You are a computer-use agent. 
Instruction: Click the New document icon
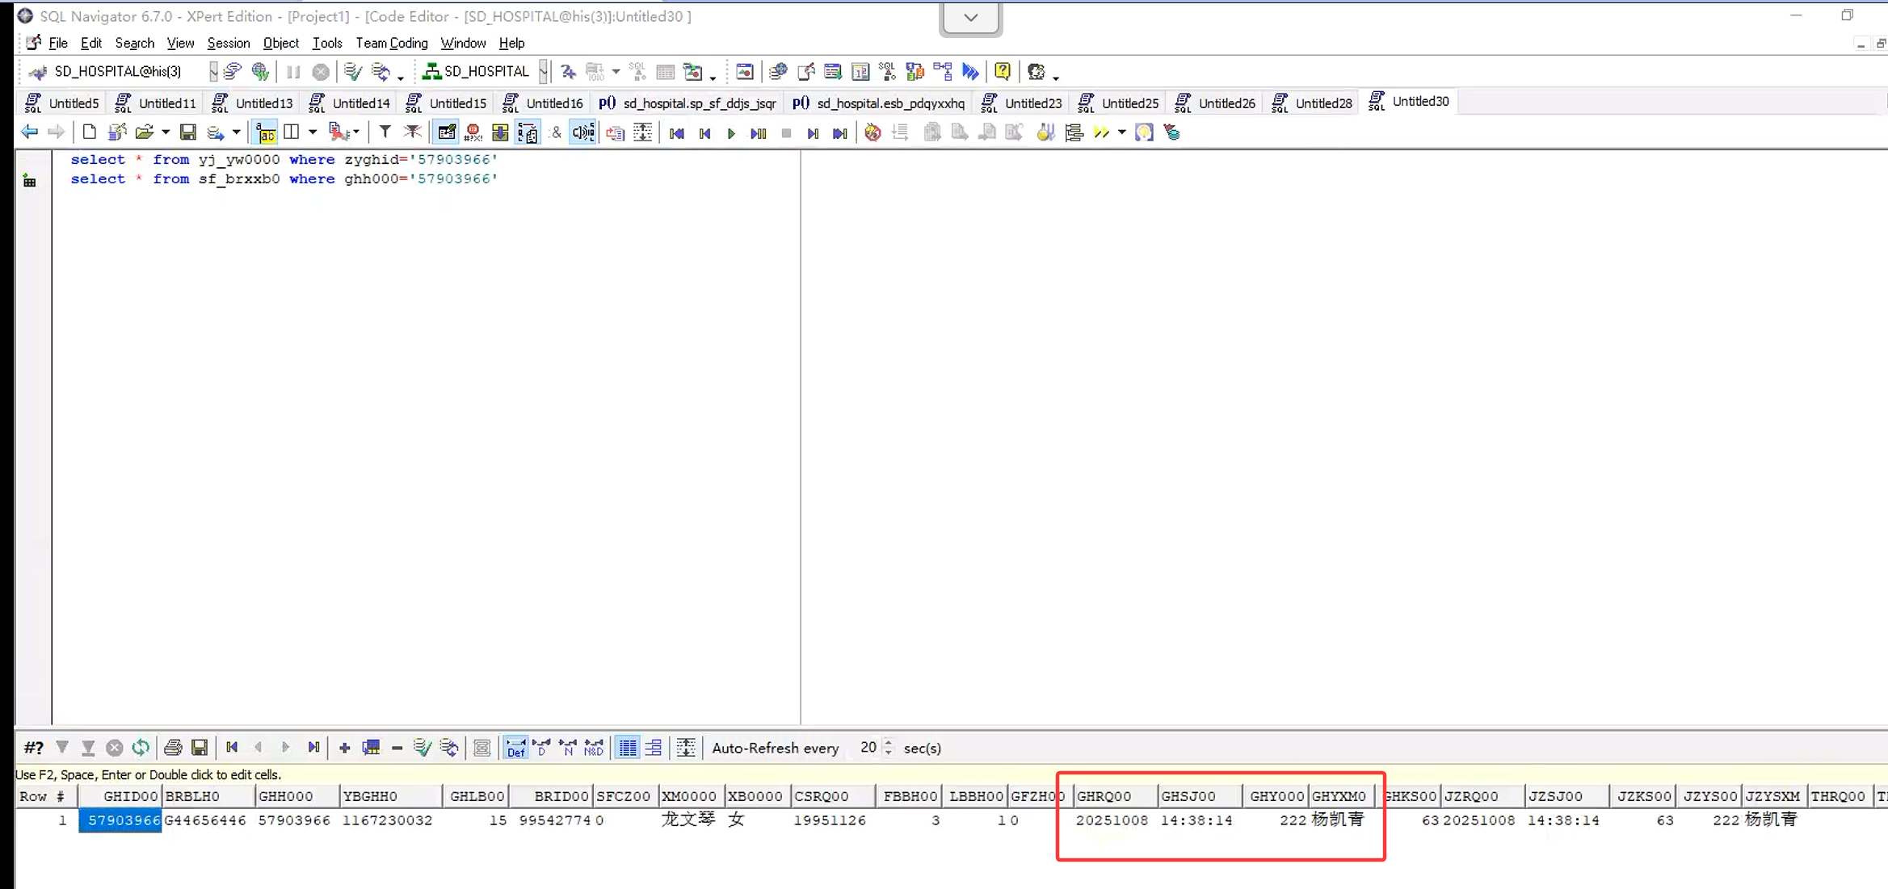click(x=90, y=132)
